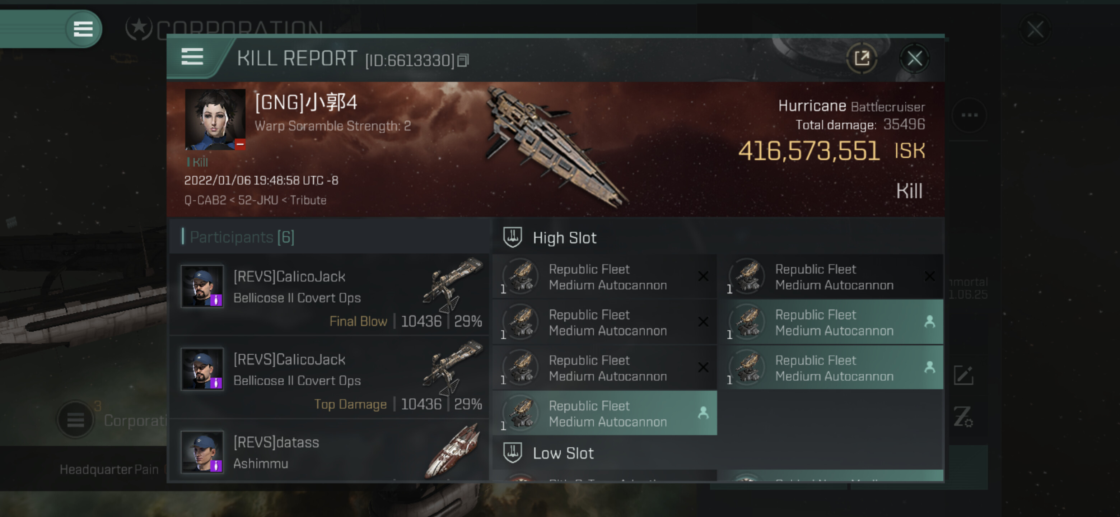Viewport: 1120px width, 517px height.
Task: Share kill report via export icon
Action: 861,58
